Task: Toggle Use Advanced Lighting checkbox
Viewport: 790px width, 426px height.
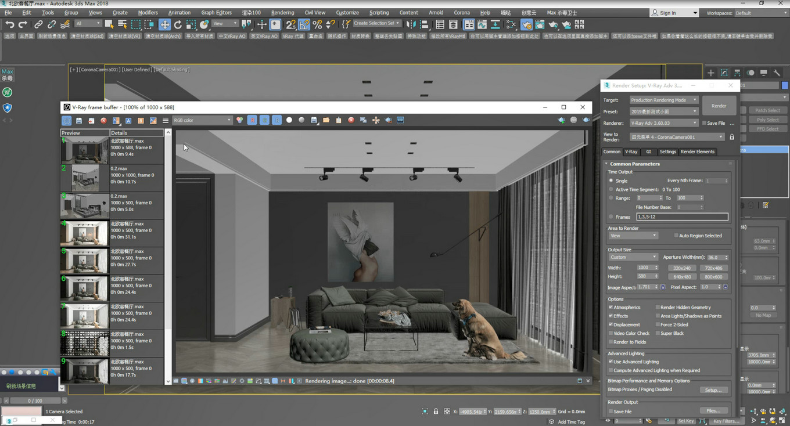Action: pos(611,362)
